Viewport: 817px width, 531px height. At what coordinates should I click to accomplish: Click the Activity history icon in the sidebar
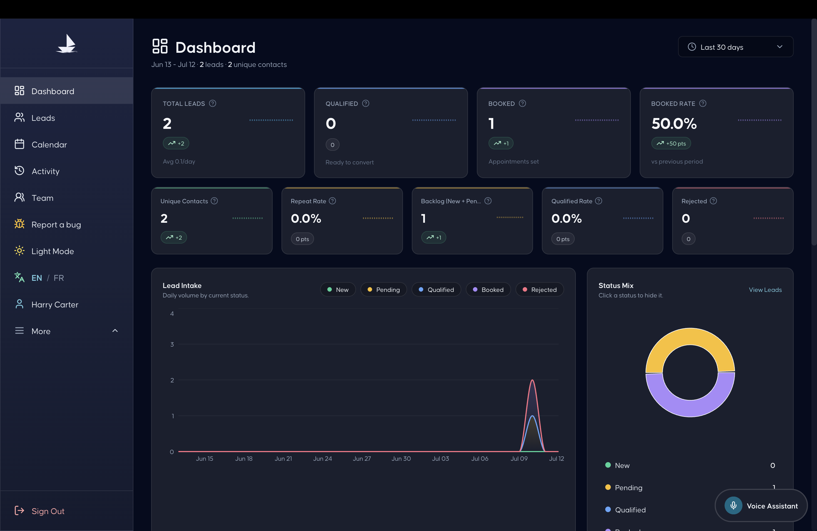(19, 171)
